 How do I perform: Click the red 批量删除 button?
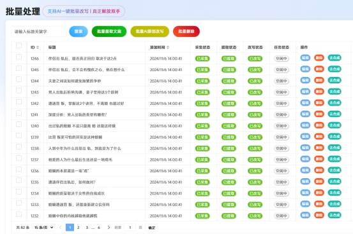(186, 31)
